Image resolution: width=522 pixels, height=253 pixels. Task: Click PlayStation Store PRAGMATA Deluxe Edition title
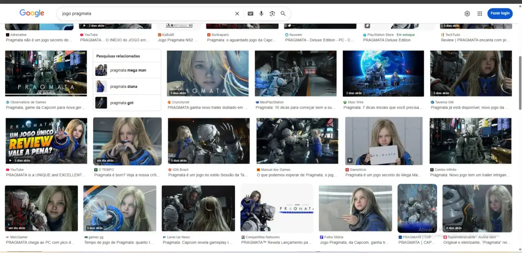tap(387, 40)
